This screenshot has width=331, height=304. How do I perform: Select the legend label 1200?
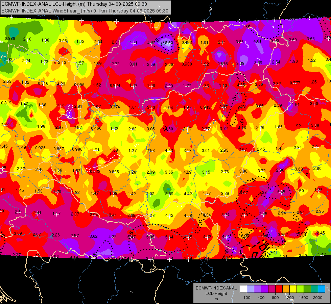tap(289, 298)
